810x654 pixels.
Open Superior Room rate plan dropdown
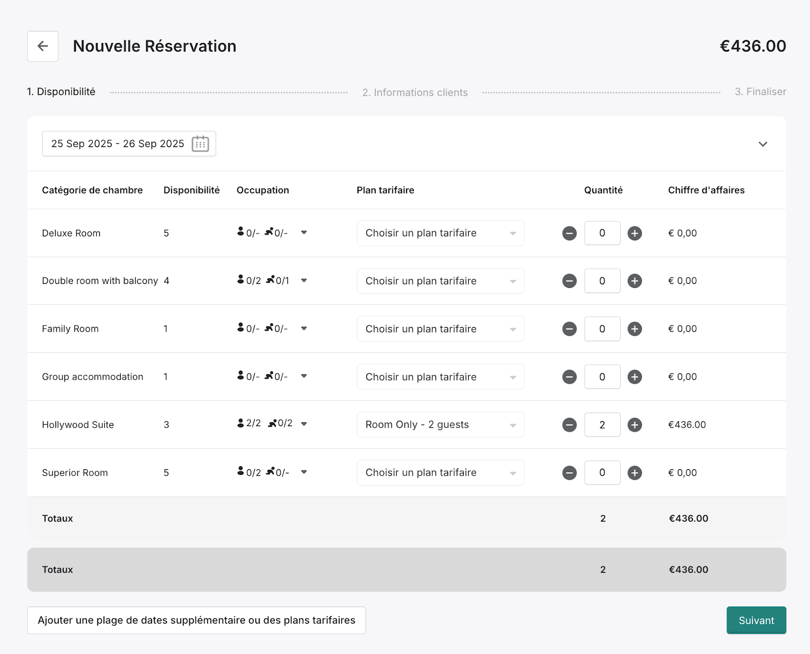coord(440,473)
